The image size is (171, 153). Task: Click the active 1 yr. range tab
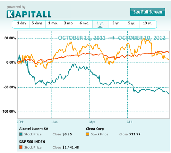pyautogui.click(x=100, y=24)
